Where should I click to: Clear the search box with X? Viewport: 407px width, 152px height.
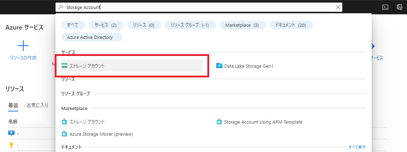(x=338, y=7)
